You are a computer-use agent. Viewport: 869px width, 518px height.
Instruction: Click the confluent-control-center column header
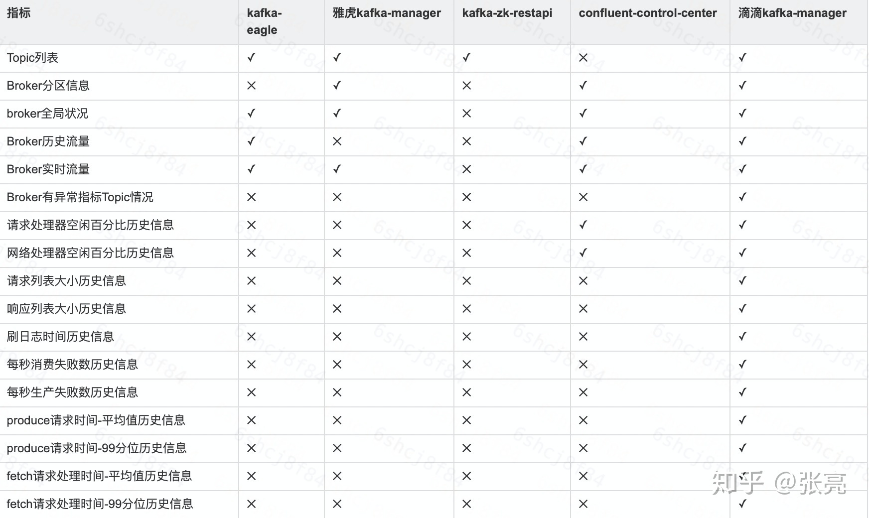click(648, 13)
